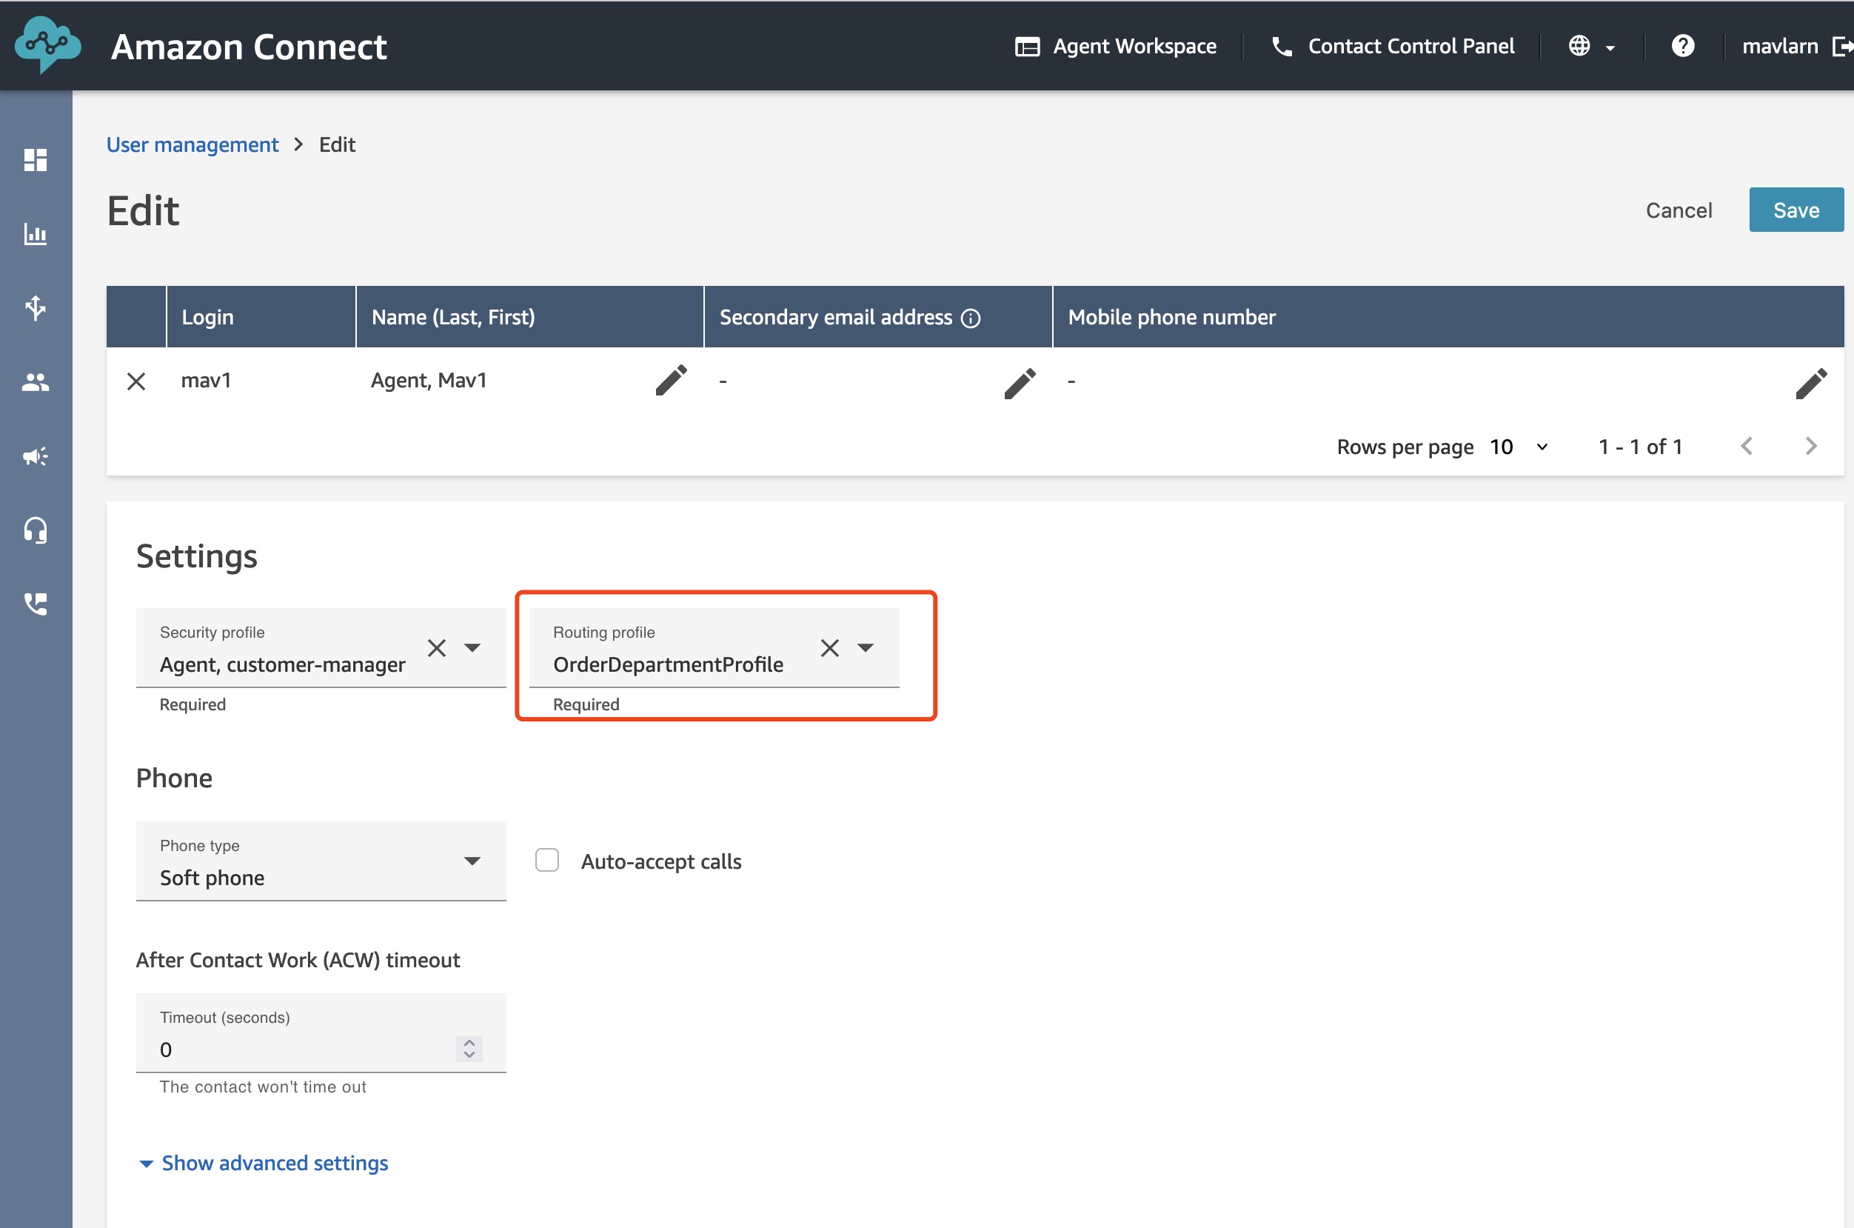Open the language globe dropdown
Image resolution: width=1854 pixels, height=1228 pixels.
1592,46
